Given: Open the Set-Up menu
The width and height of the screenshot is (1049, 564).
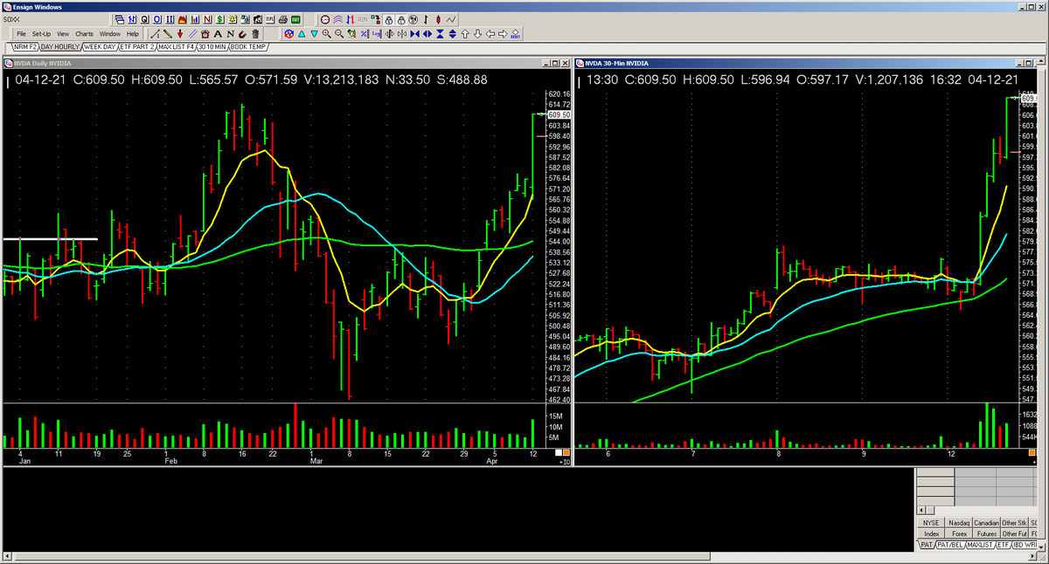Looking at the screenshot, I should (x=41, y=34).
